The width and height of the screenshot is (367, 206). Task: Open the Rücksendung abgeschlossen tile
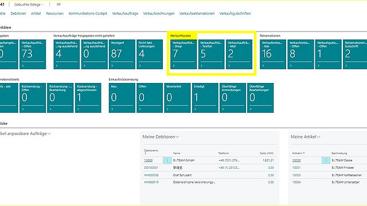point(88,98)
